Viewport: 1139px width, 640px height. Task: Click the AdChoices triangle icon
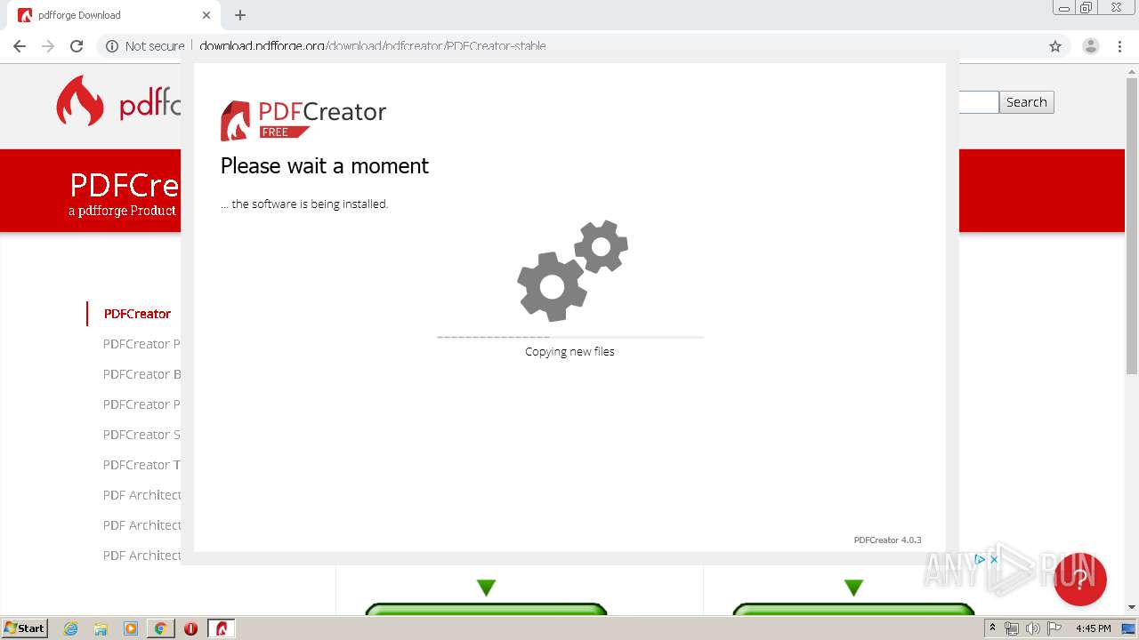(x=980, y=559)
